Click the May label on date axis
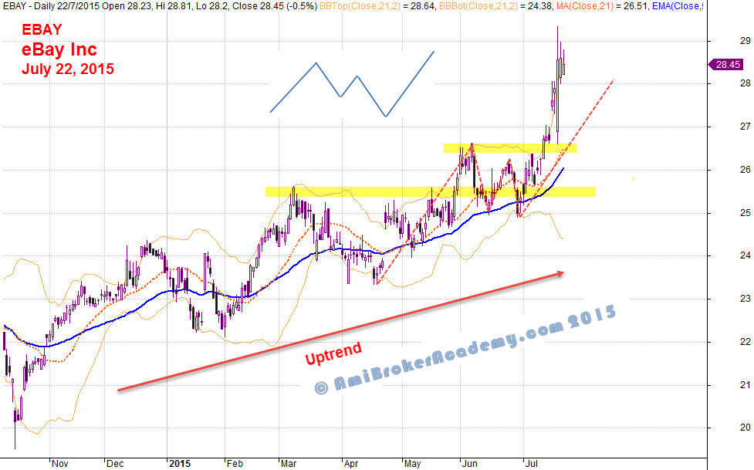 coord(413,463)
